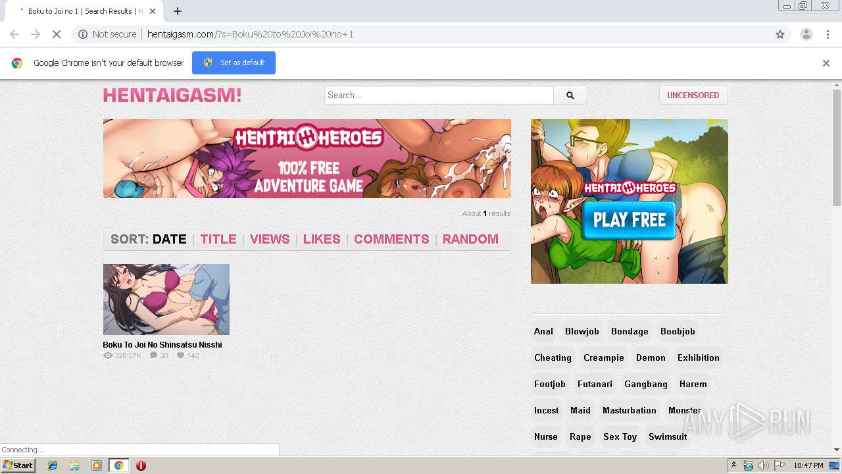Open the media player taskbar icon

(x=97, y=465)
